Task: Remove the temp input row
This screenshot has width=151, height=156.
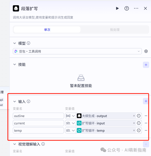Action: 146,130
